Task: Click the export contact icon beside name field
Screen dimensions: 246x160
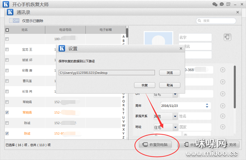Action: [x=227, y=37]
